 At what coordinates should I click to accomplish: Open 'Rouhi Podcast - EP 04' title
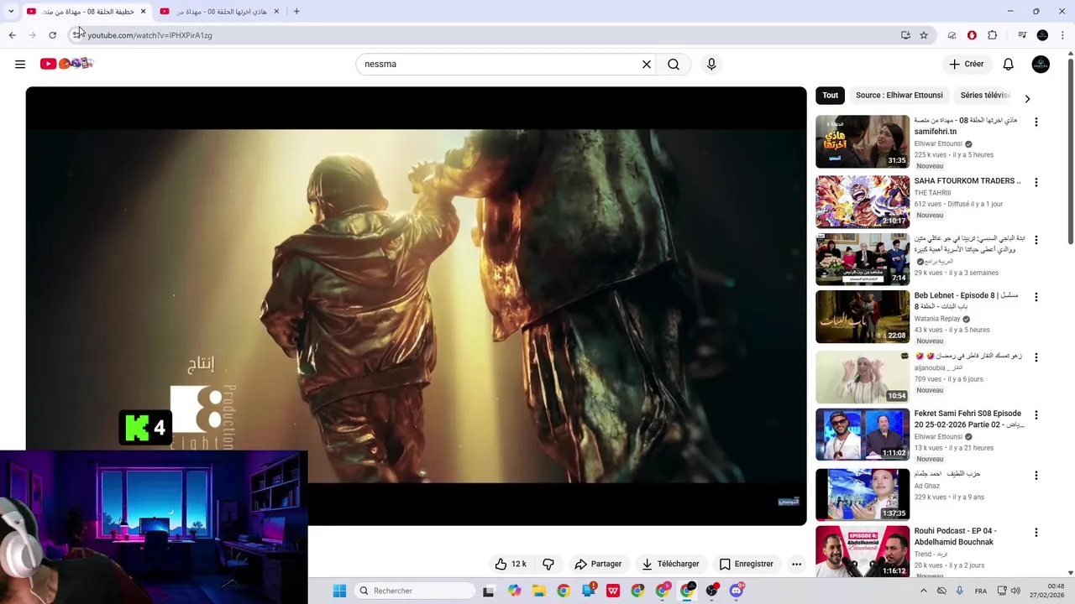955,536
